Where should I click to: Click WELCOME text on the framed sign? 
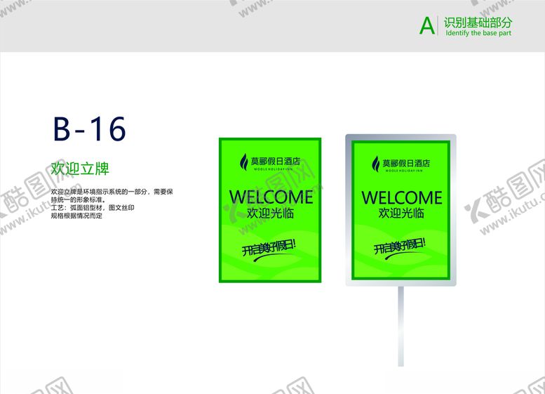pyautogui.click(x=402, y=197)
